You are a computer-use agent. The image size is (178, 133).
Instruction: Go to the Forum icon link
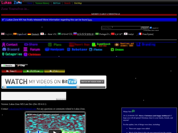[x=32, y=49]
